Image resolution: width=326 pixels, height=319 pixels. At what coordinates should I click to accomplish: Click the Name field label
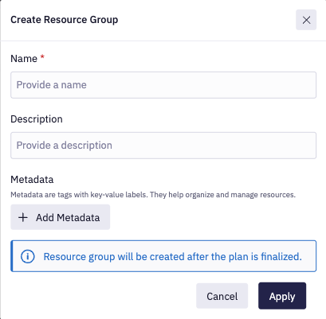24,59
